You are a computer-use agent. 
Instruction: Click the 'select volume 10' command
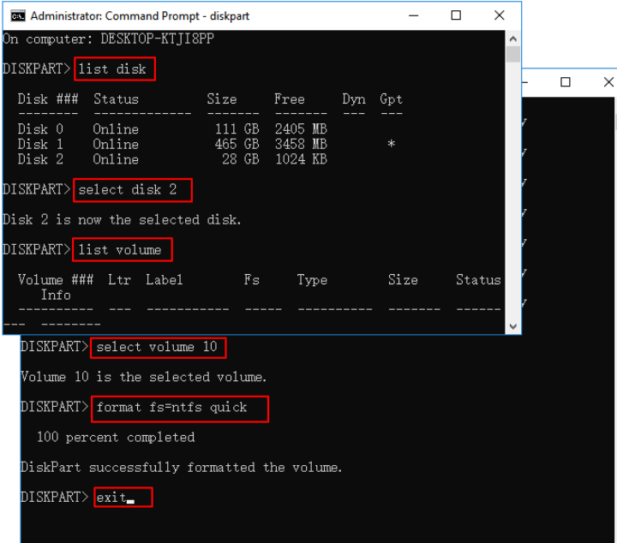click(157, 347)
